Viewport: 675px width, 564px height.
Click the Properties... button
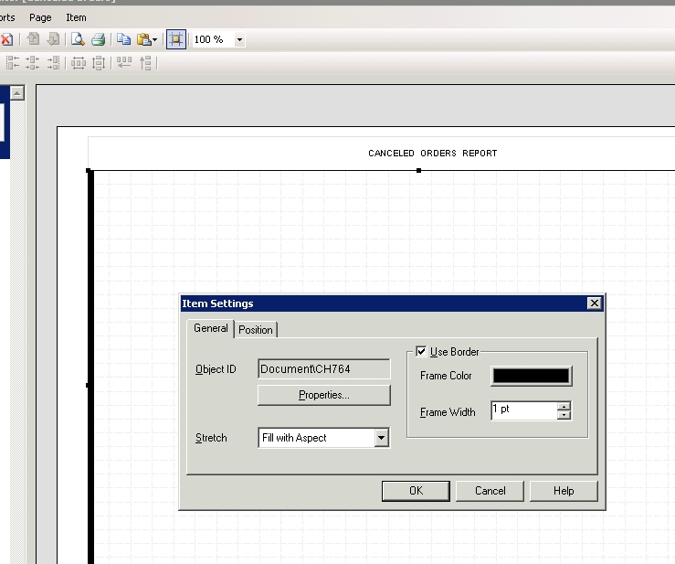(x=323, y=395)
